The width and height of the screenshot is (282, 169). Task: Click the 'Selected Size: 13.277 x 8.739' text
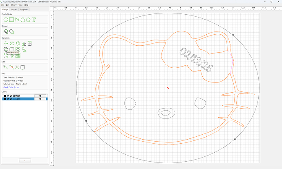pos(15,84)
